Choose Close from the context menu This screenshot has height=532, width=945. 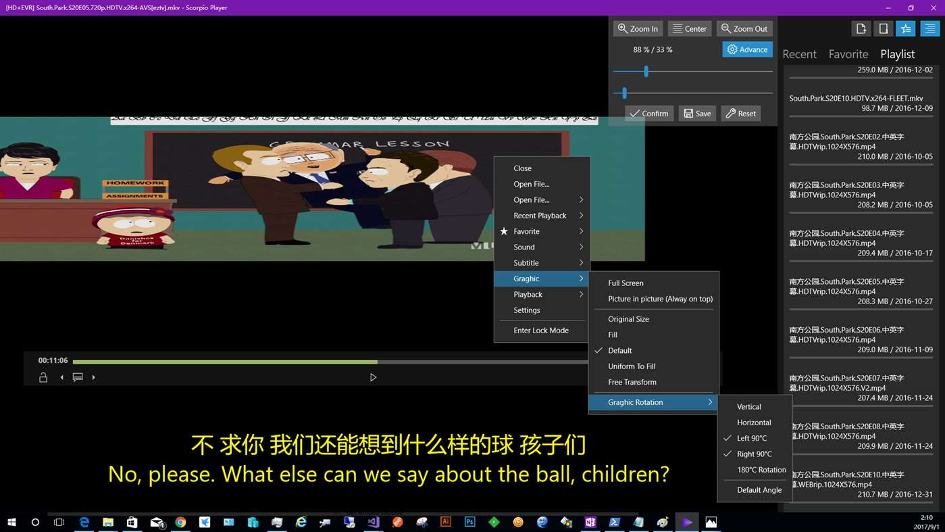pyautogui.click(x=542, y=168)
